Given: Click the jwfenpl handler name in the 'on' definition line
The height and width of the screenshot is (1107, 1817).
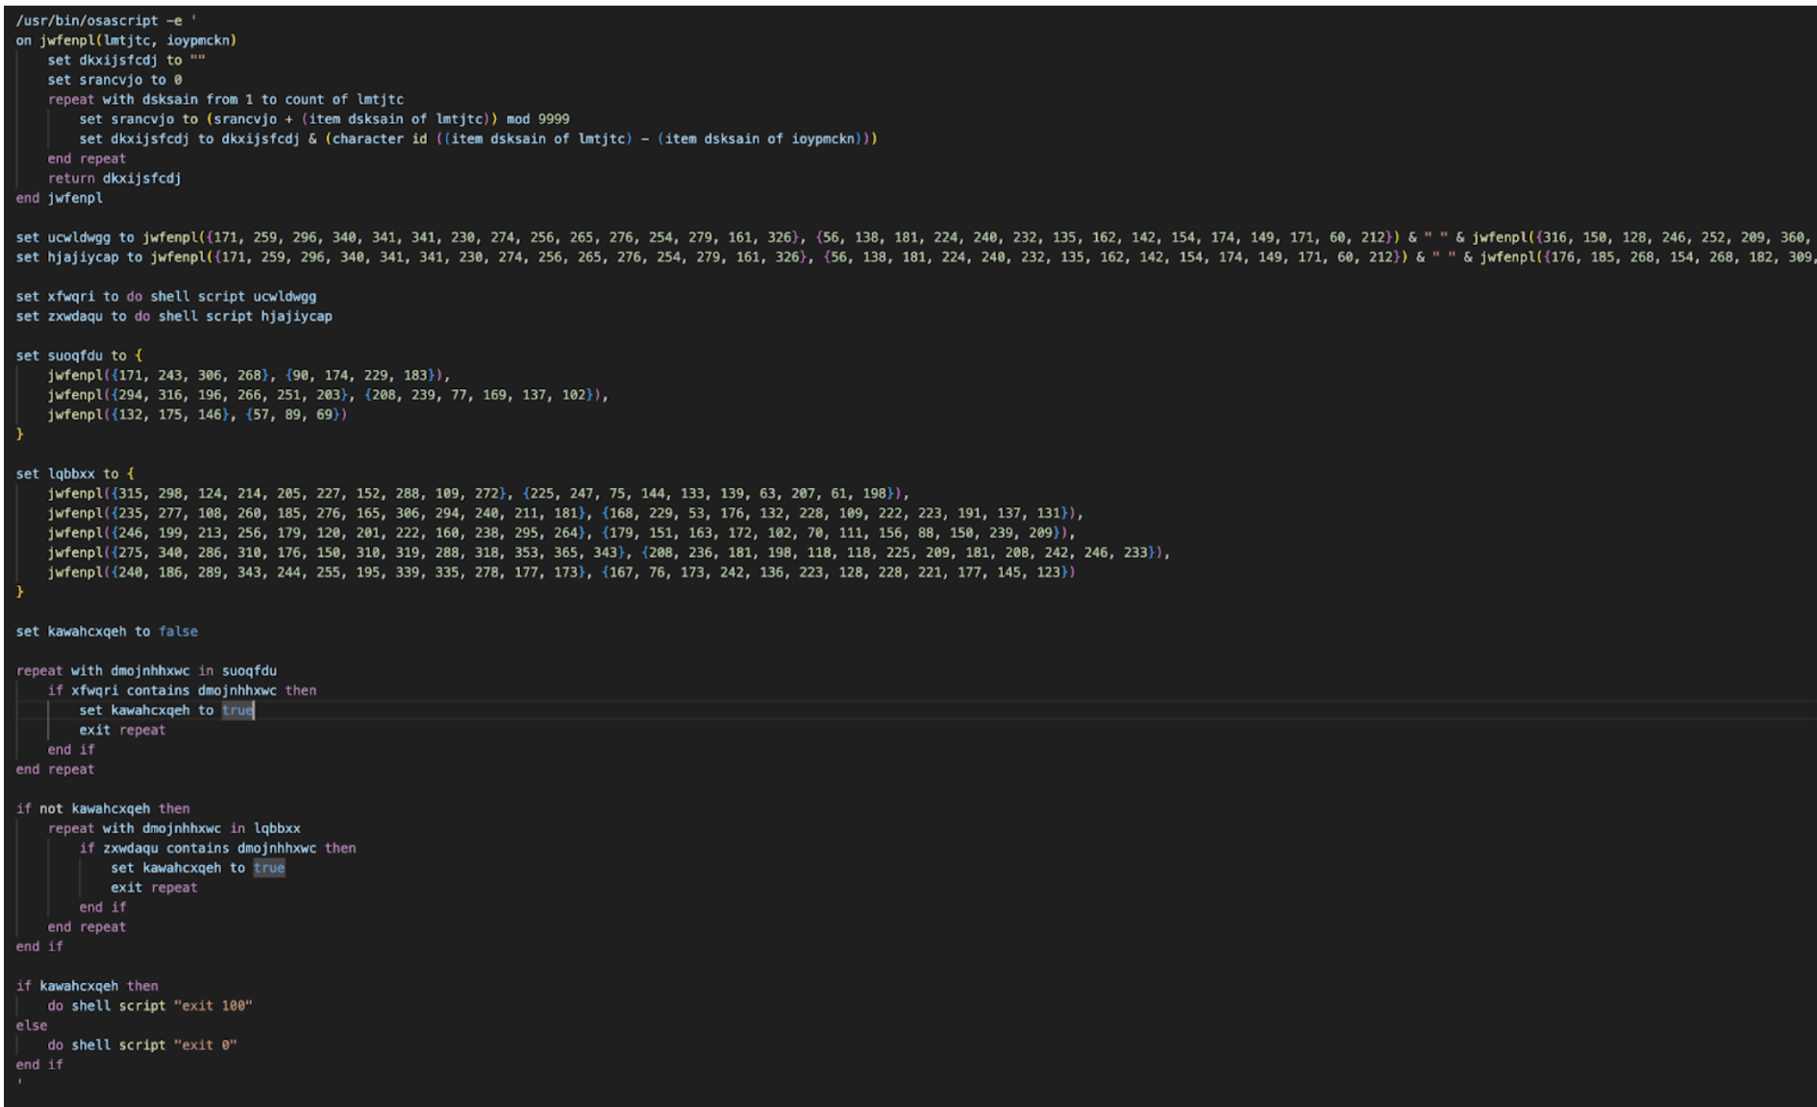Looking at the screenshot, I should pyautogui.click(x=67, y=40).
